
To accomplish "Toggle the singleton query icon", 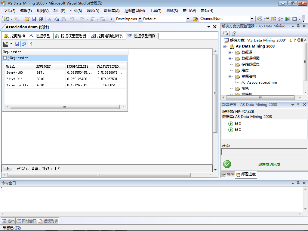I will pyautogui.click(x=24, y=44).
